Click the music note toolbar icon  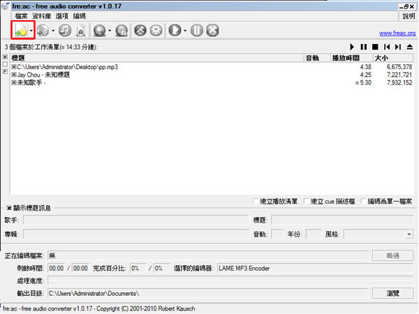(65, 31)
